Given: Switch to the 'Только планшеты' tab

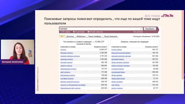Looking at the screenshot, I should pos(110,36).
